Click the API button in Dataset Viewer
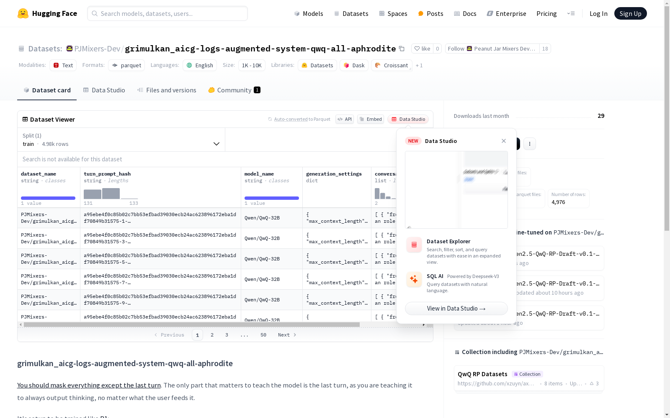Screen dimensions: 670x418 345,119
